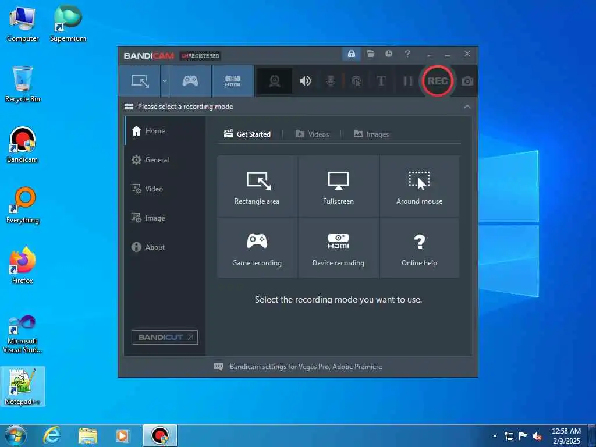Select the Everything desktop shortcut

coord(23,205)
